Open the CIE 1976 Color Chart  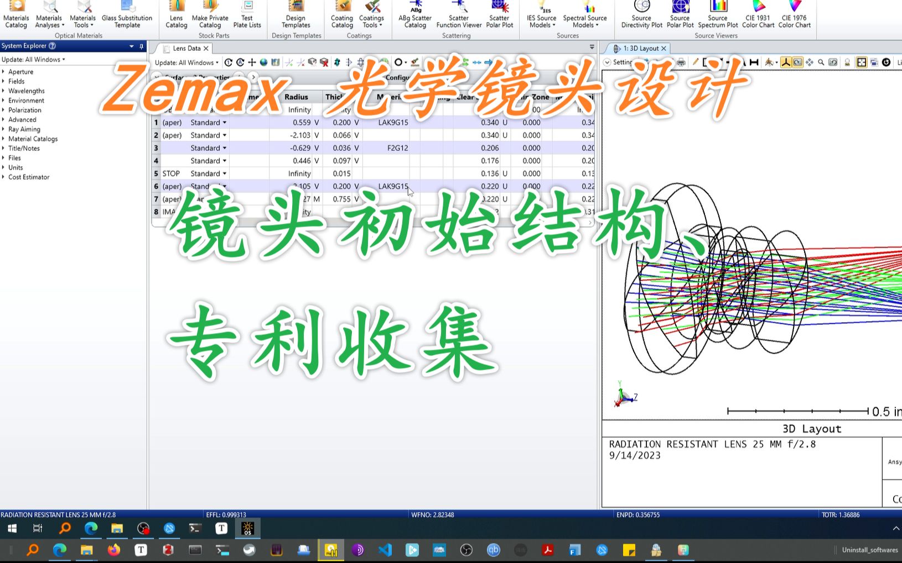point(795,15)
